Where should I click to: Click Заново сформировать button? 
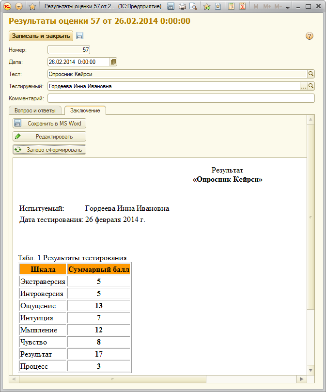(49, 150)
